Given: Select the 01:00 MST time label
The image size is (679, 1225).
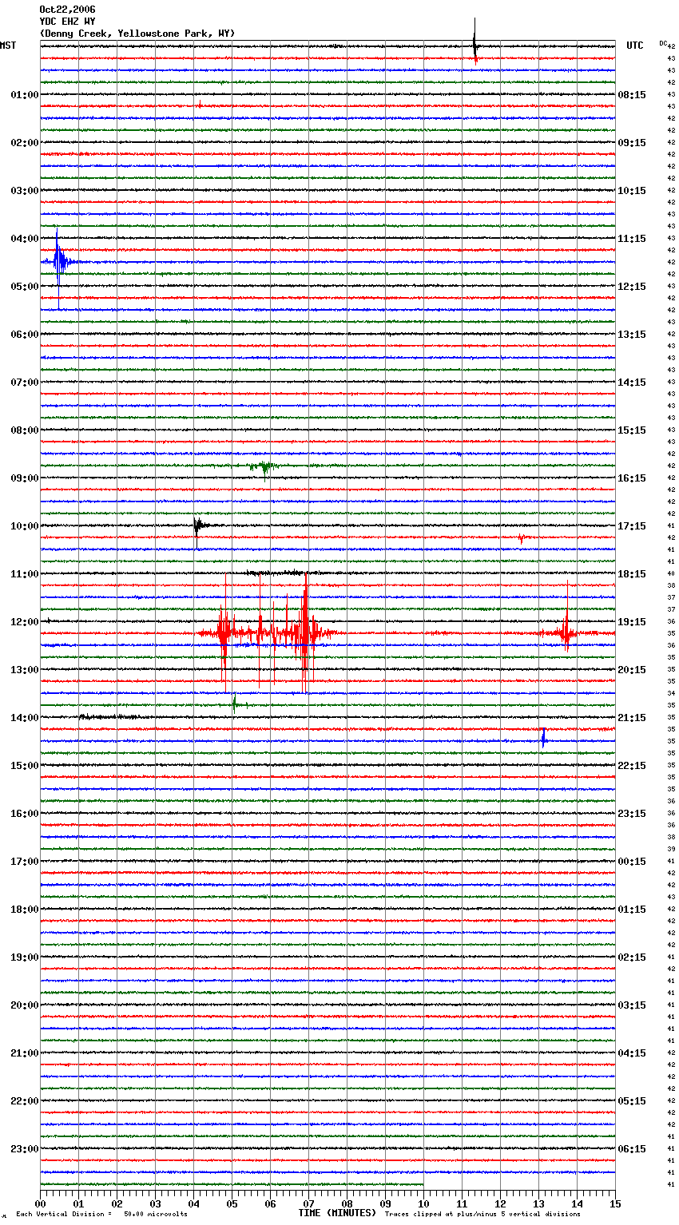Looking at the screenshot, I should point(25,95).
